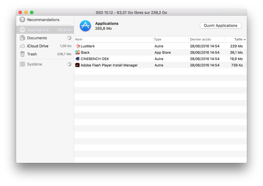Click Adobe Flash's last access date
The image size is (263, 186).
[x=205, y=65]
